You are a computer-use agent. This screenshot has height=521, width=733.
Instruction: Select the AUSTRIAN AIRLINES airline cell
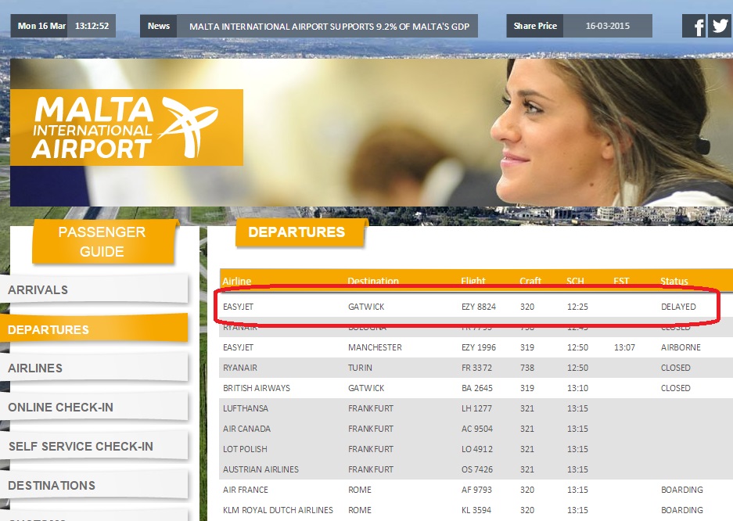(261, 469)
